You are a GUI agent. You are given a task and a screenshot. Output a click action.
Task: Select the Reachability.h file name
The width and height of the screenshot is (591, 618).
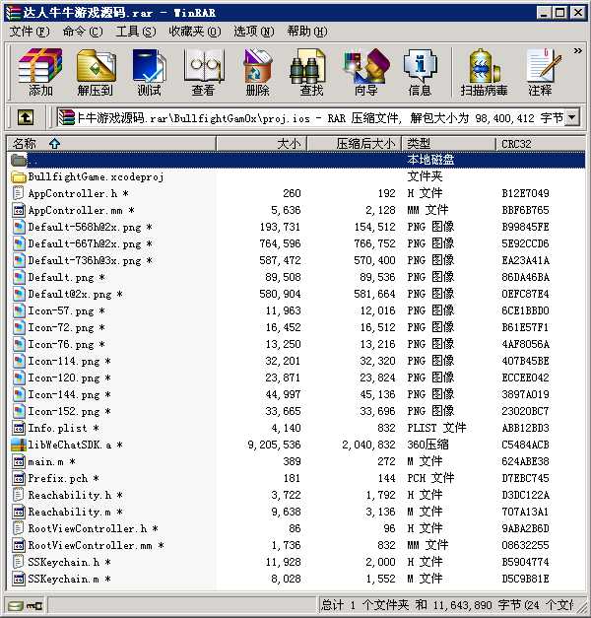click(75, 495)
